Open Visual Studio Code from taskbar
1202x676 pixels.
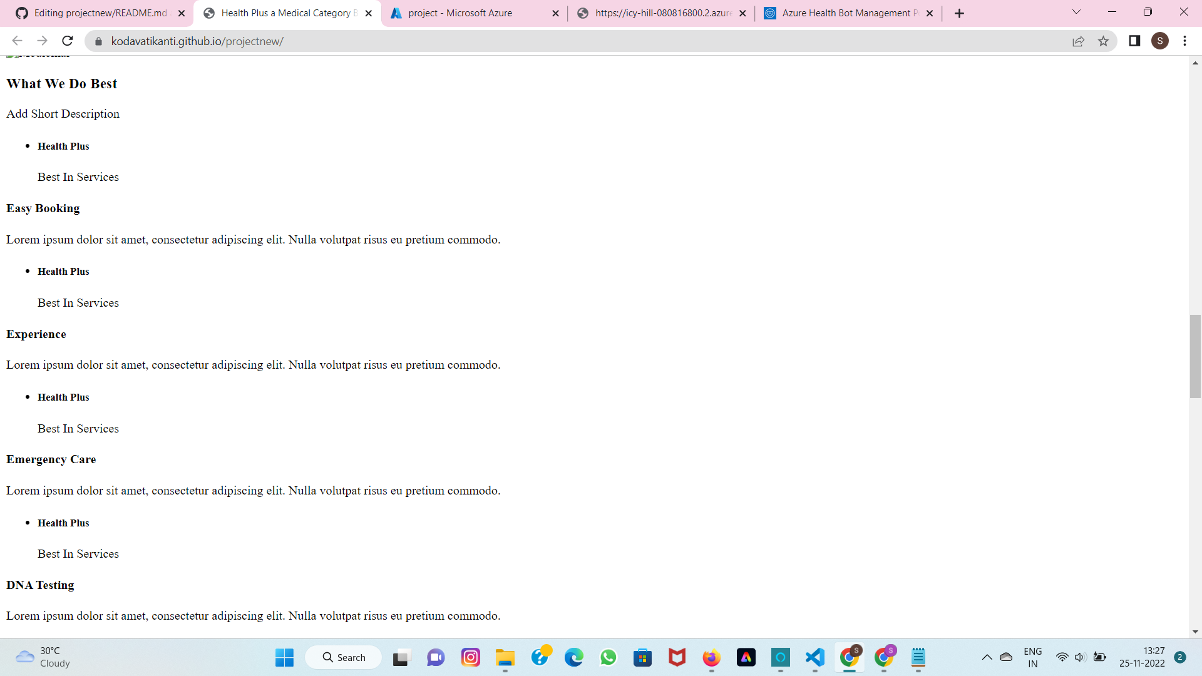tap(814, 657)
